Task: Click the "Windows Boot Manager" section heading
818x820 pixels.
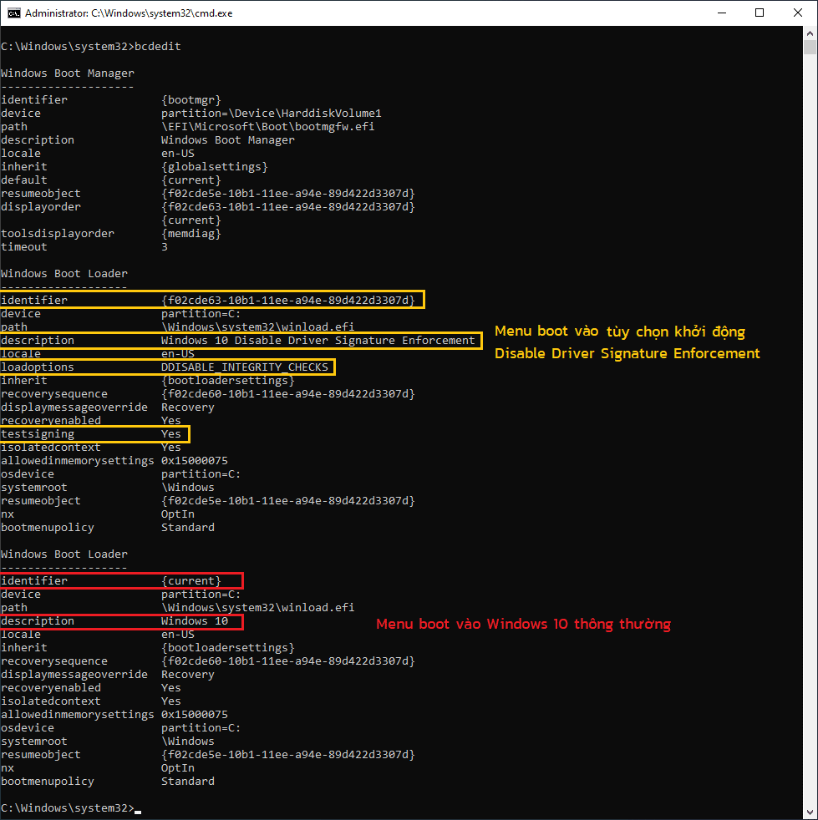Action: click(x=68, y=73)
